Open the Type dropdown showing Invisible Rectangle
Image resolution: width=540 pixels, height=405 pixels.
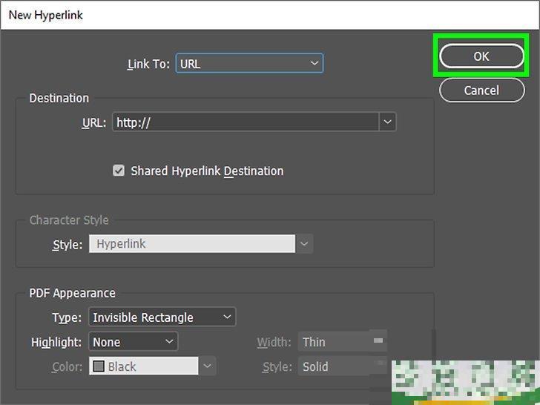point(162,317)
